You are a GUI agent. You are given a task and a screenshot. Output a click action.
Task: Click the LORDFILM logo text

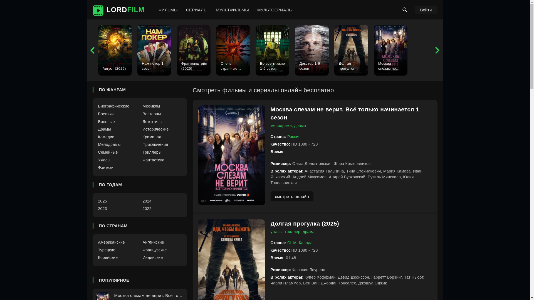point(125,10)
